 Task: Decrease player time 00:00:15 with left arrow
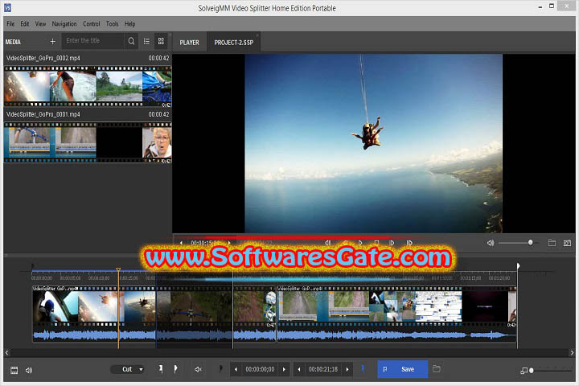click(x=181, y=243)
